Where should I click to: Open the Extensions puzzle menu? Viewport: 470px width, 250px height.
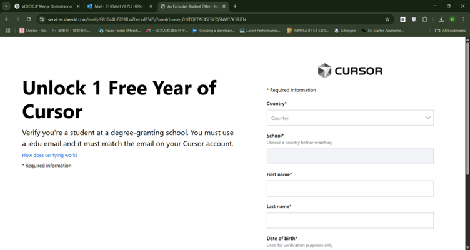pyautogui.click(x=425, y=19)
